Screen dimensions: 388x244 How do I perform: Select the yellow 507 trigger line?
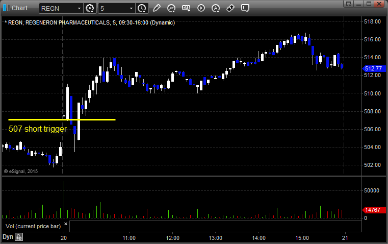click(x=62, y=119)
